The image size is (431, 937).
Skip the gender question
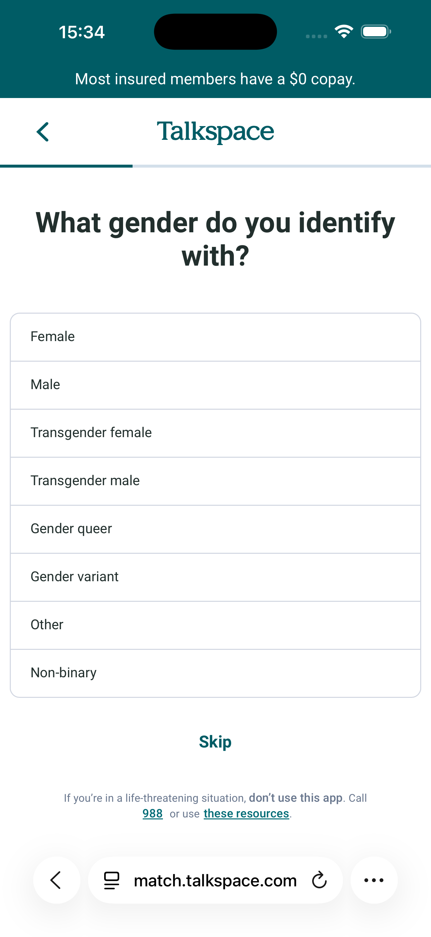[215, 741]
